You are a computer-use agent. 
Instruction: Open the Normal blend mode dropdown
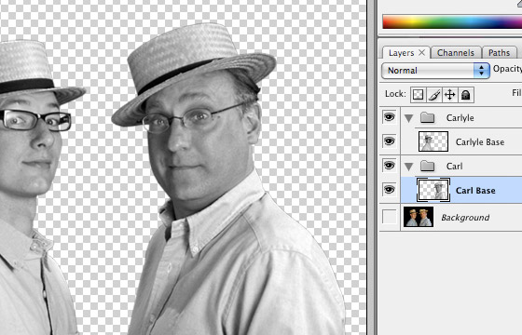tap(435, 71)
